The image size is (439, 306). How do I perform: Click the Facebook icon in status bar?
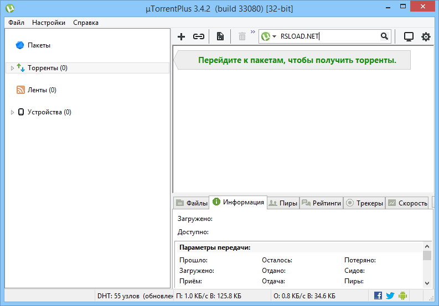point(378,296)
